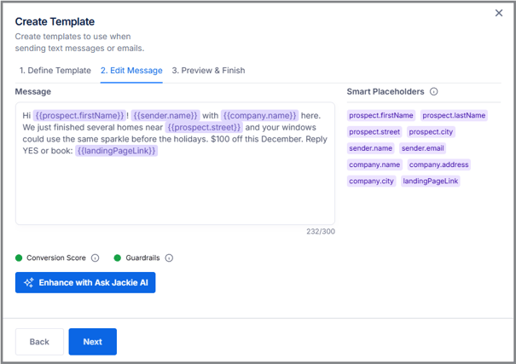Select the Edit Message tab
Screen dimensions: 516x364
[x=131, y=71]
